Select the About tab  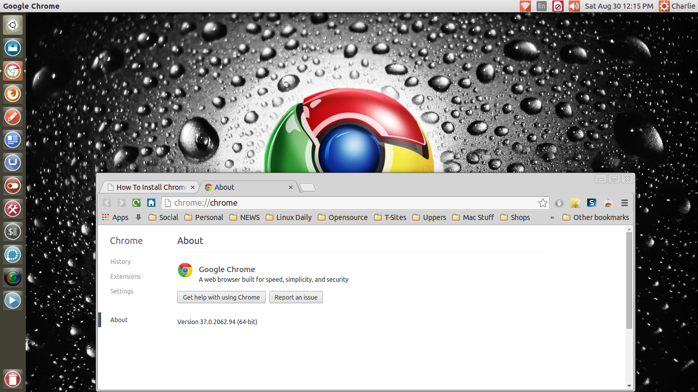pos(248,187)
